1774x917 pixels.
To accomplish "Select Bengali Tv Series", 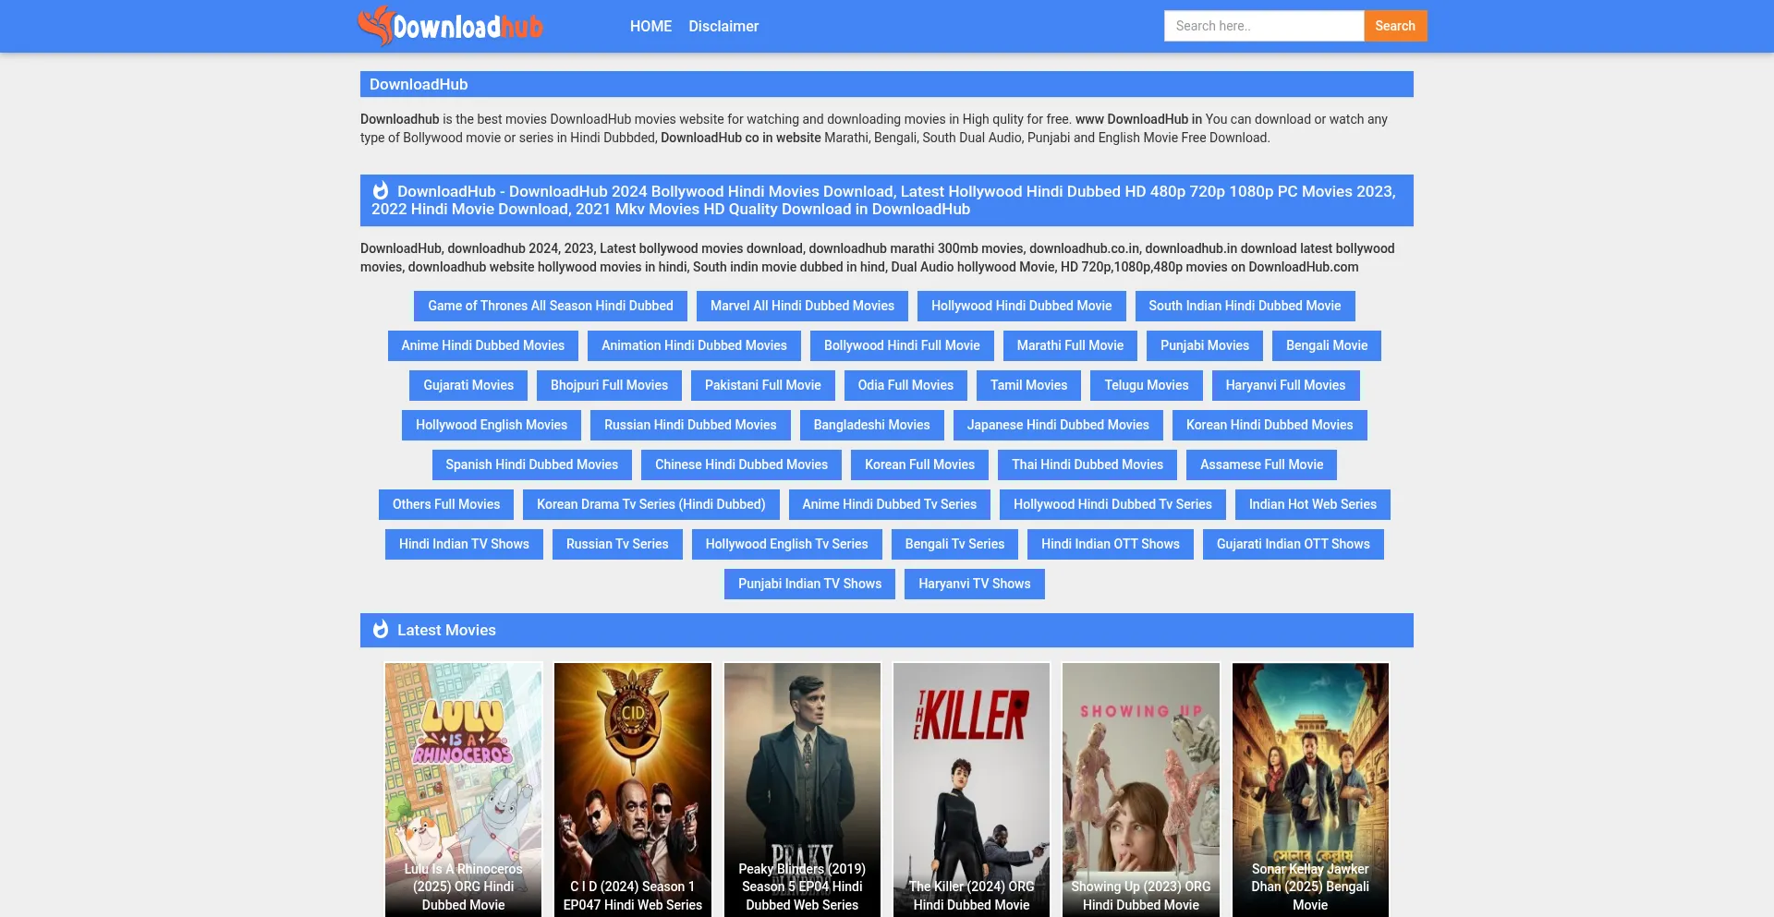I will pos(954,544).
